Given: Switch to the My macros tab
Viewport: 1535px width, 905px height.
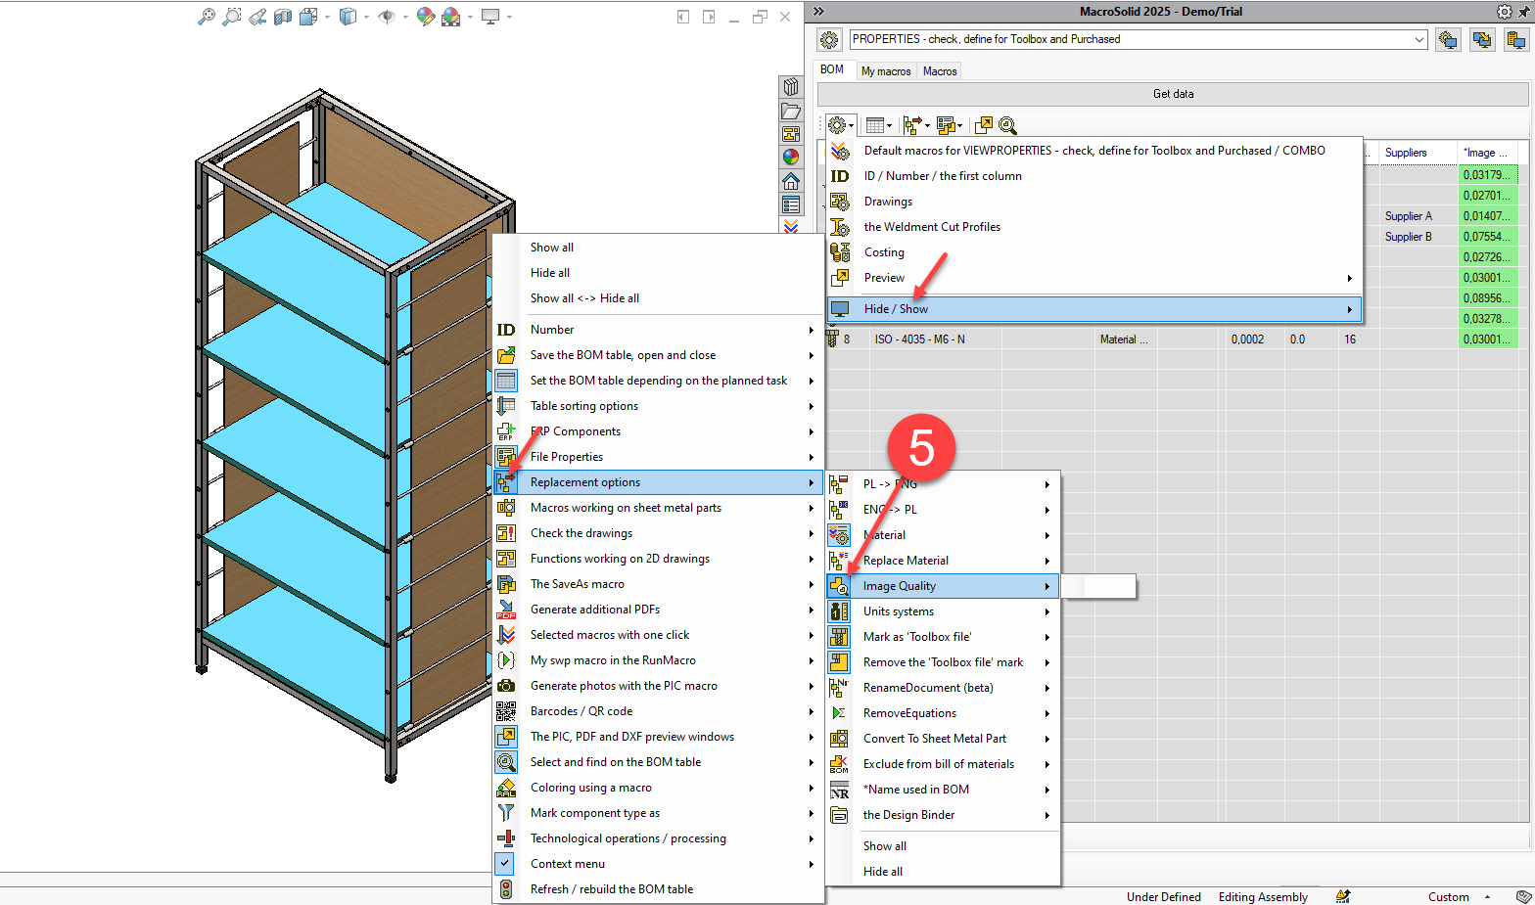Looking at the screenshot, I should coord(886,70).
